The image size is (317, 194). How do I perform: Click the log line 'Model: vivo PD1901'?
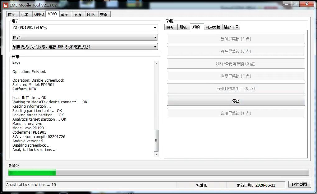coord(29,128)
